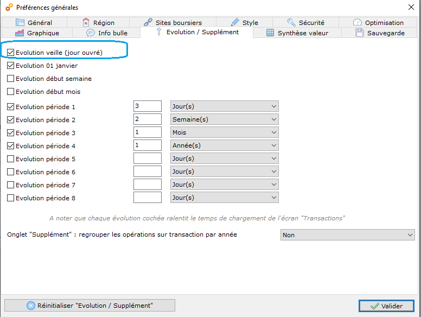This screenshot has width=421, height=317.
Task: Click Réinitialiser "Evolution / Supplément" button
Action: pyautogui.click(x=90, y=306)
